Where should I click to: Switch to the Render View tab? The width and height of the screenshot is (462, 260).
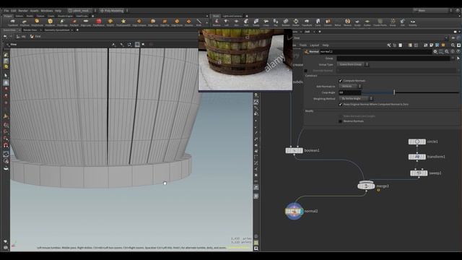click(30, 30)
